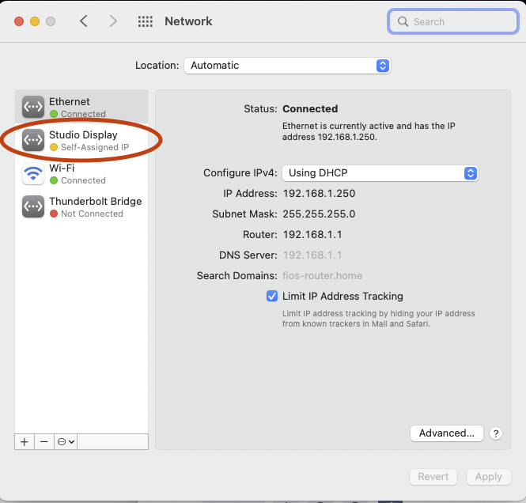This screenshot has height=503, width=526.
Task: Click the yellow minimize window button
Action: click(35, 21)
